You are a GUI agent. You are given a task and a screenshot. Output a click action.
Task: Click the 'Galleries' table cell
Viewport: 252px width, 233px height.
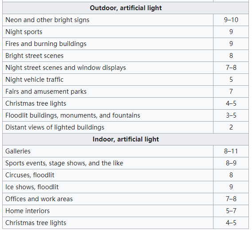pos(108,151)
